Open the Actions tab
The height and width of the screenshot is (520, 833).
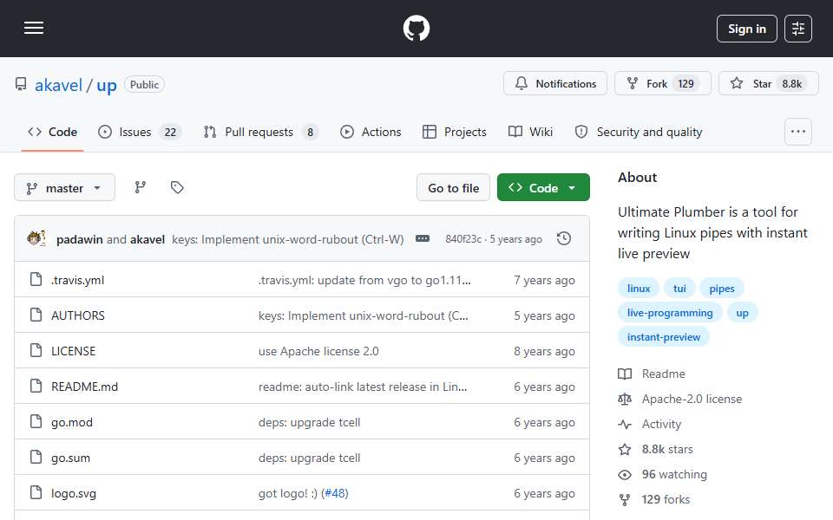coord(371,132)
